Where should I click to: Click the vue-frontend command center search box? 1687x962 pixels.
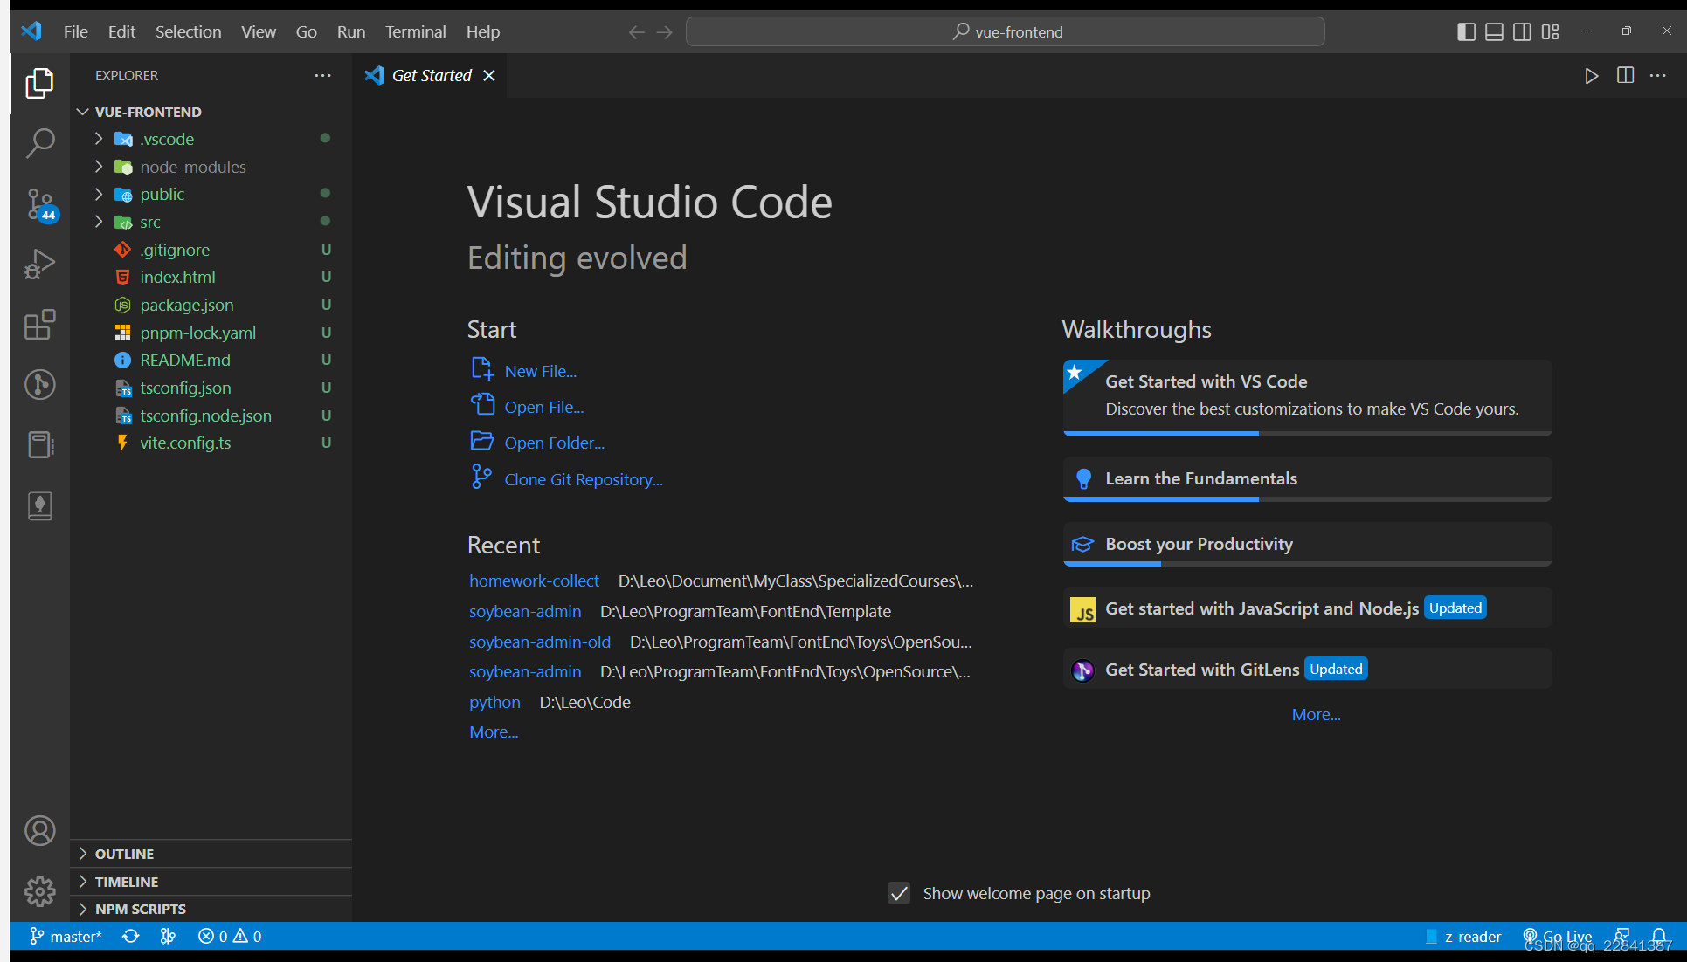click(1006, 32)
